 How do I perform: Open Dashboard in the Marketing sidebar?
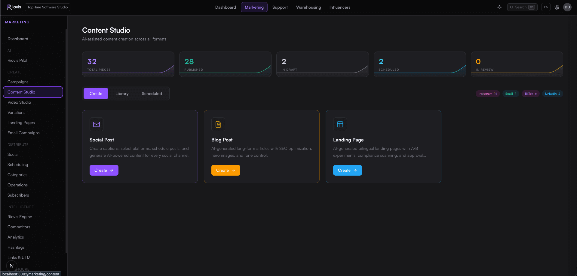[33, 39]
